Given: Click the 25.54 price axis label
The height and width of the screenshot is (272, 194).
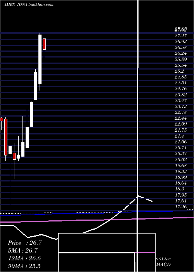Looking at the screenshot, I should 181,65.
